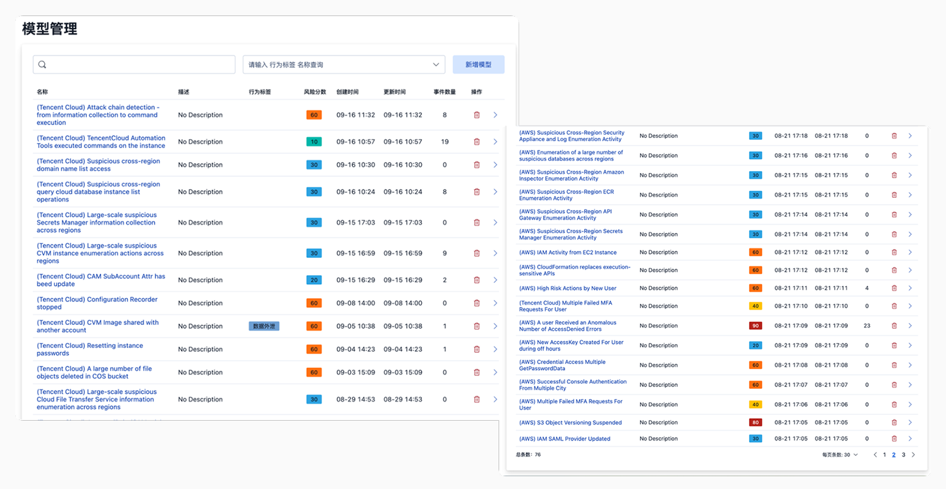Expand the Credential Access Multiple GetPasswordData row
This screenshot has width=946, height=489.
point(910,365)
